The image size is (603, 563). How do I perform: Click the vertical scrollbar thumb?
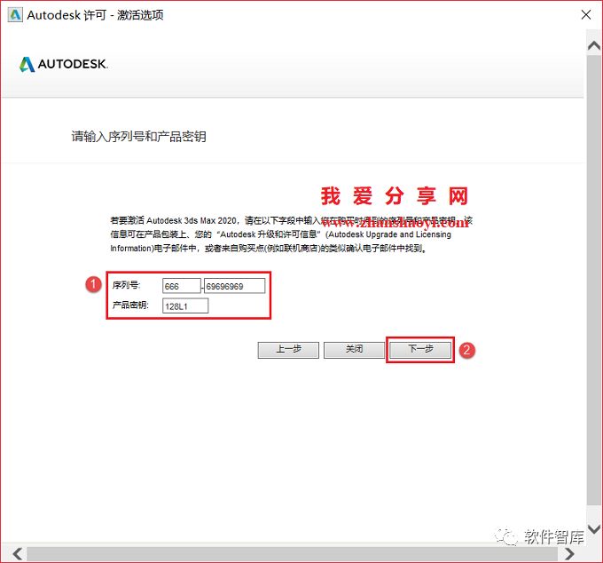(x=594, y=280)
